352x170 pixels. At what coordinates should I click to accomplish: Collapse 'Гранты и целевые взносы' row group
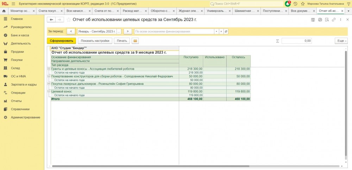coord(49,69)
